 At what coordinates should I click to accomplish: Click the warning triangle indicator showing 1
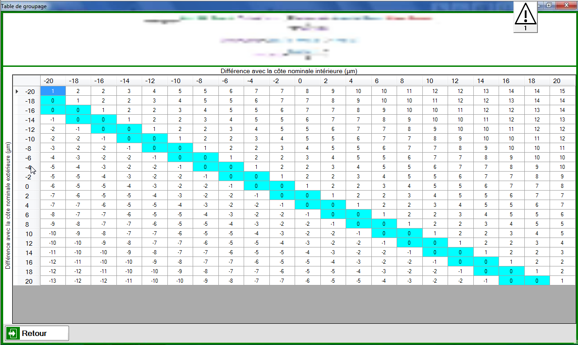[x=525, y=17]
